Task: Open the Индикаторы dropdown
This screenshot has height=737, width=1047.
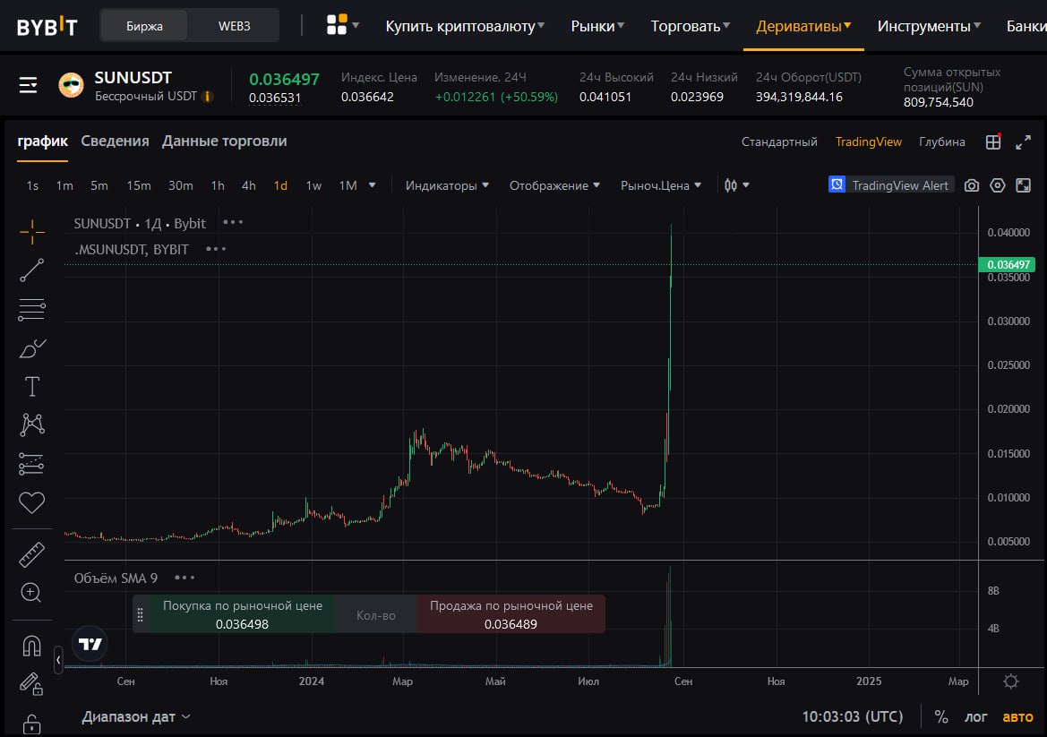Action: (448, 185)
